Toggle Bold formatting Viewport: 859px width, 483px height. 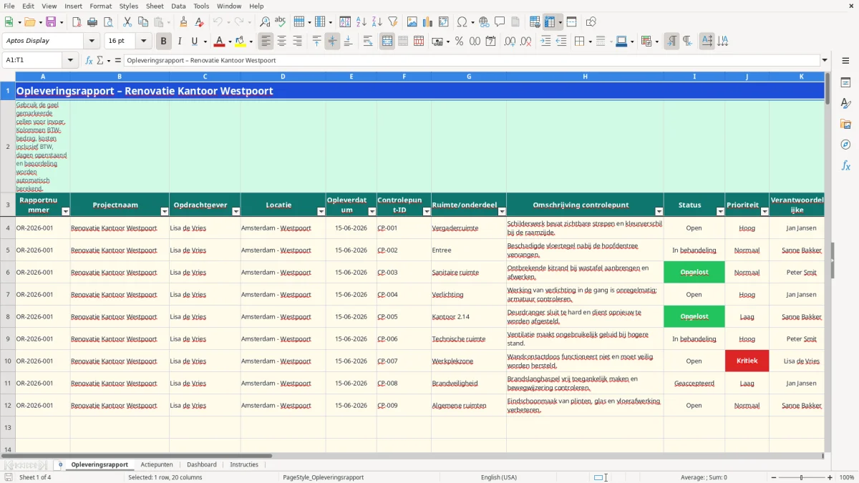tap(163, 42)
